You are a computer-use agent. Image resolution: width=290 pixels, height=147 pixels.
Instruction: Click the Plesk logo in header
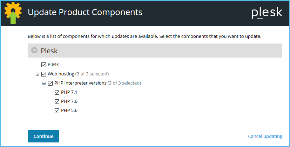click(x=267, y=13)
